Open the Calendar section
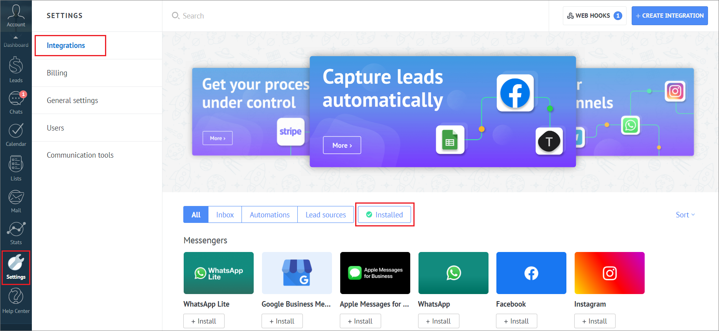 click(16, 135)
